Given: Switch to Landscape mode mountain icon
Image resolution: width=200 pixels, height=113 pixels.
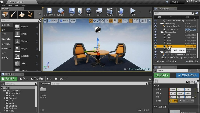Looking at the screenshot, I should pyautogui.click(x=21, y=14).
